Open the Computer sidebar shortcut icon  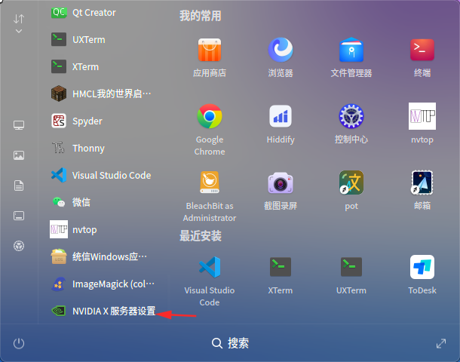19,125
